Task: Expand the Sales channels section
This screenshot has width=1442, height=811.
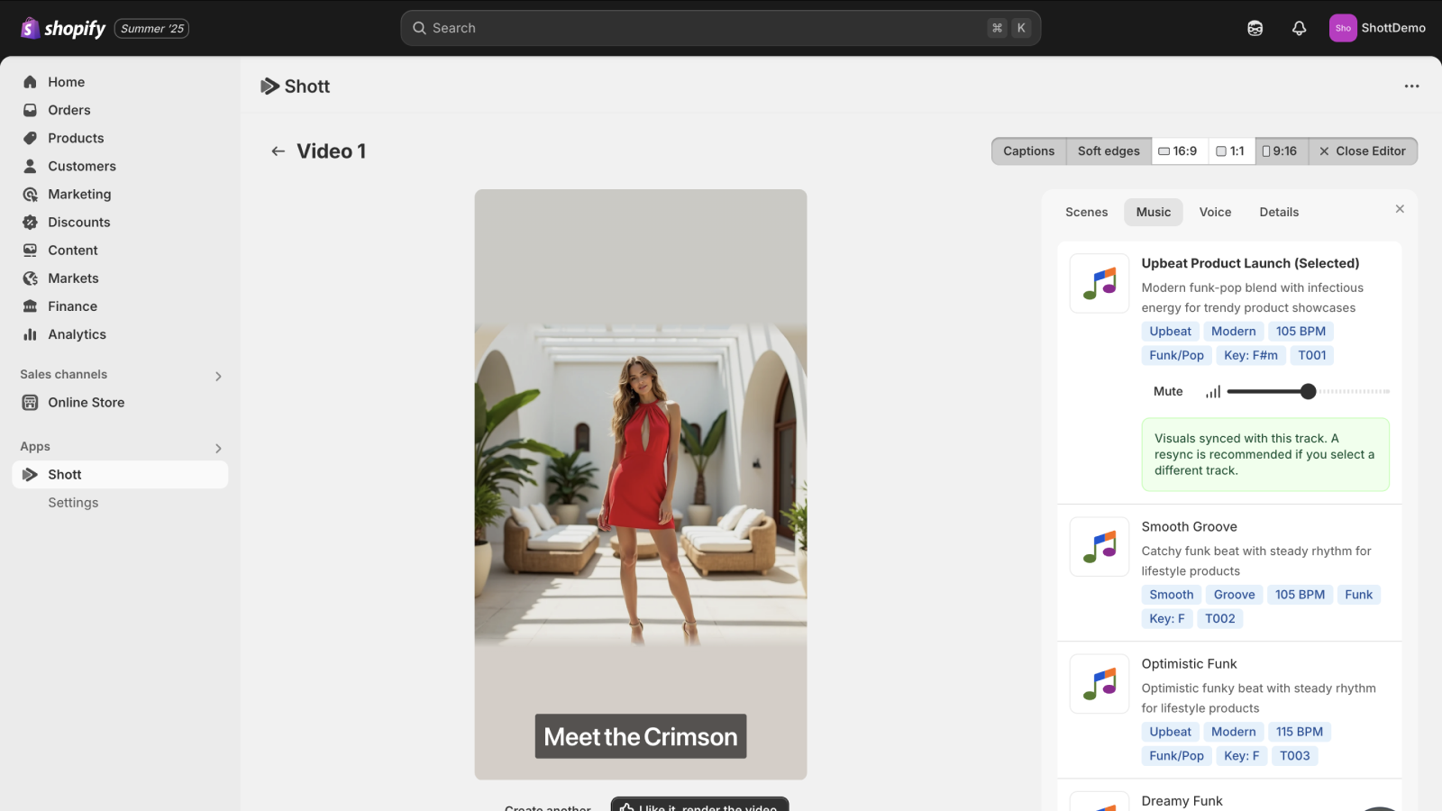Action: pyautogui.click(x=218, y=376)
